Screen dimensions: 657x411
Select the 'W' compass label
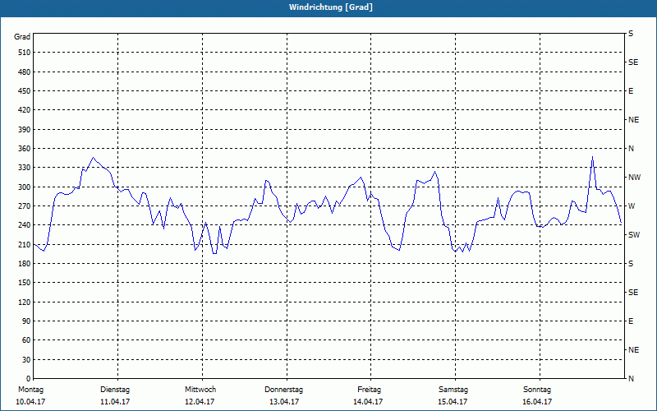coord(632,206)
